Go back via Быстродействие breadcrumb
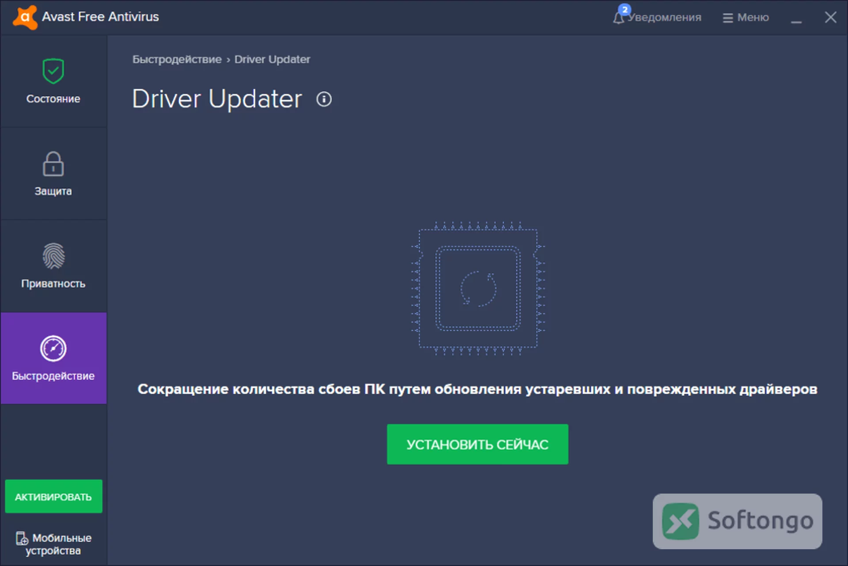Viewport: 848px width, 566px height. pos(177,59)
